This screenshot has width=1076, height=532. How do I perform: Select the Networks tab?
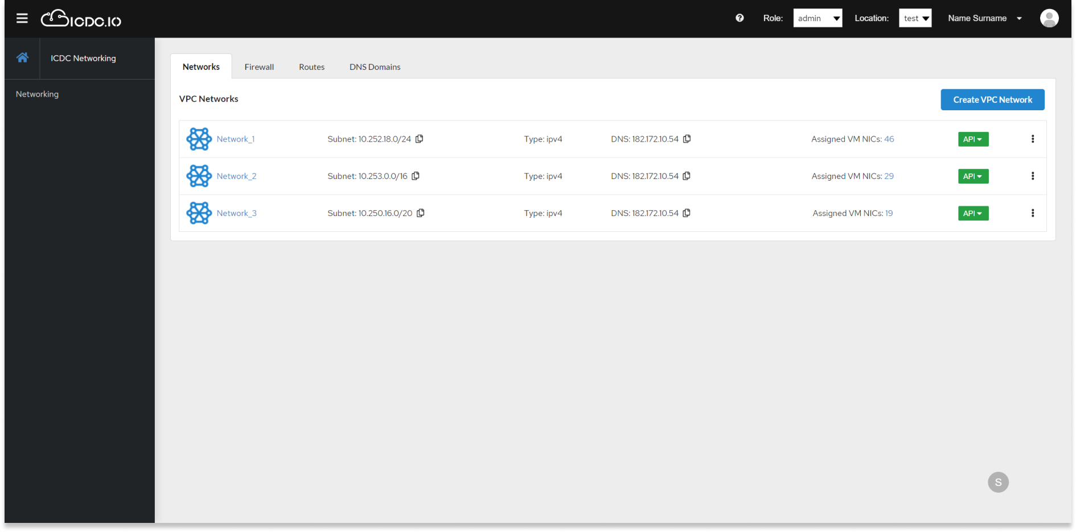click(x=201, y=66)
